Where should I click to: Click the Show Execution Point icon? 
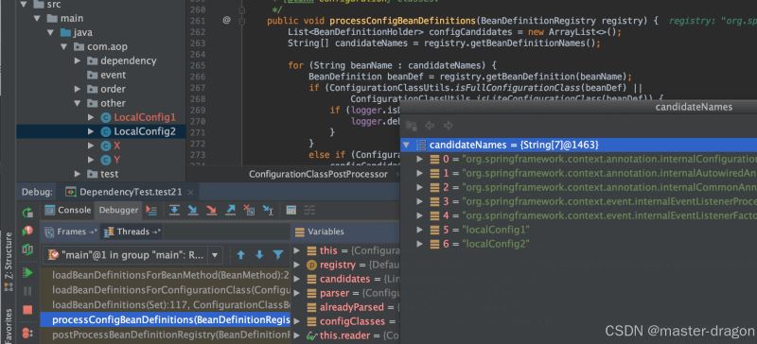151,210
